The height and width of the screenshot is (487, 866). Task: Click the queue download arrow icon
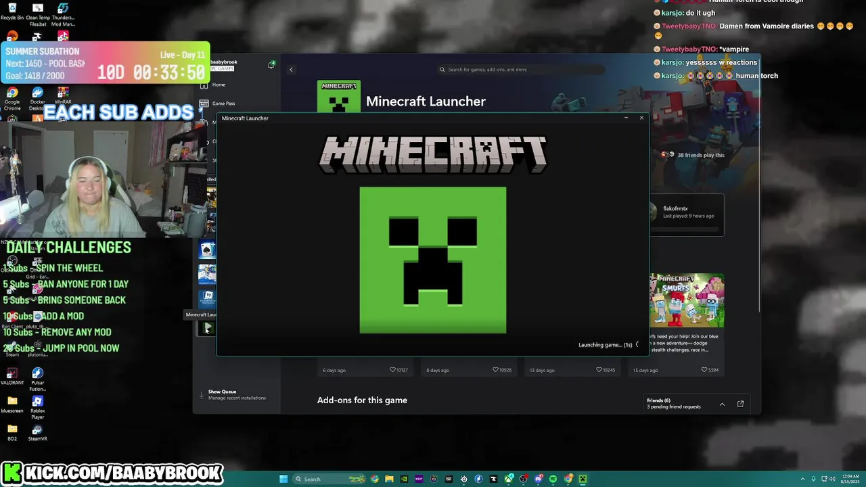point(201,395)
